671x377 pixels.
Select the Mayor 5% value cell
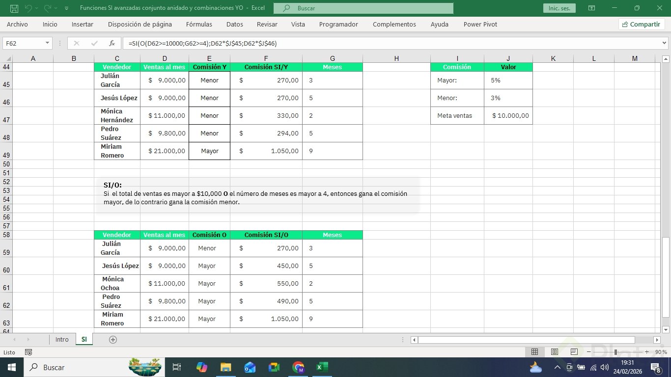point(508,80)
